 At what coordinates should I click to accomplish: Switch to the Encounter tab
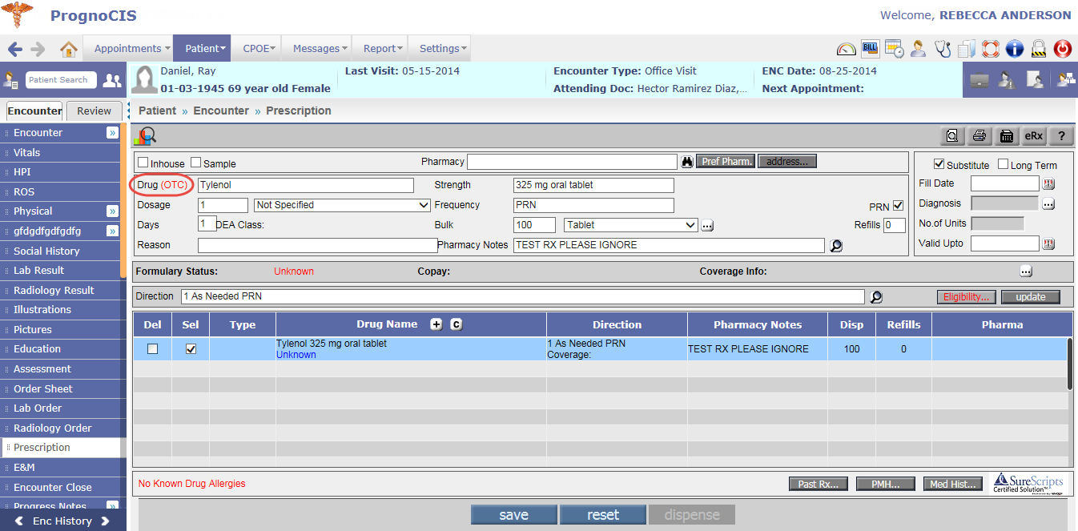coord(34,111)
